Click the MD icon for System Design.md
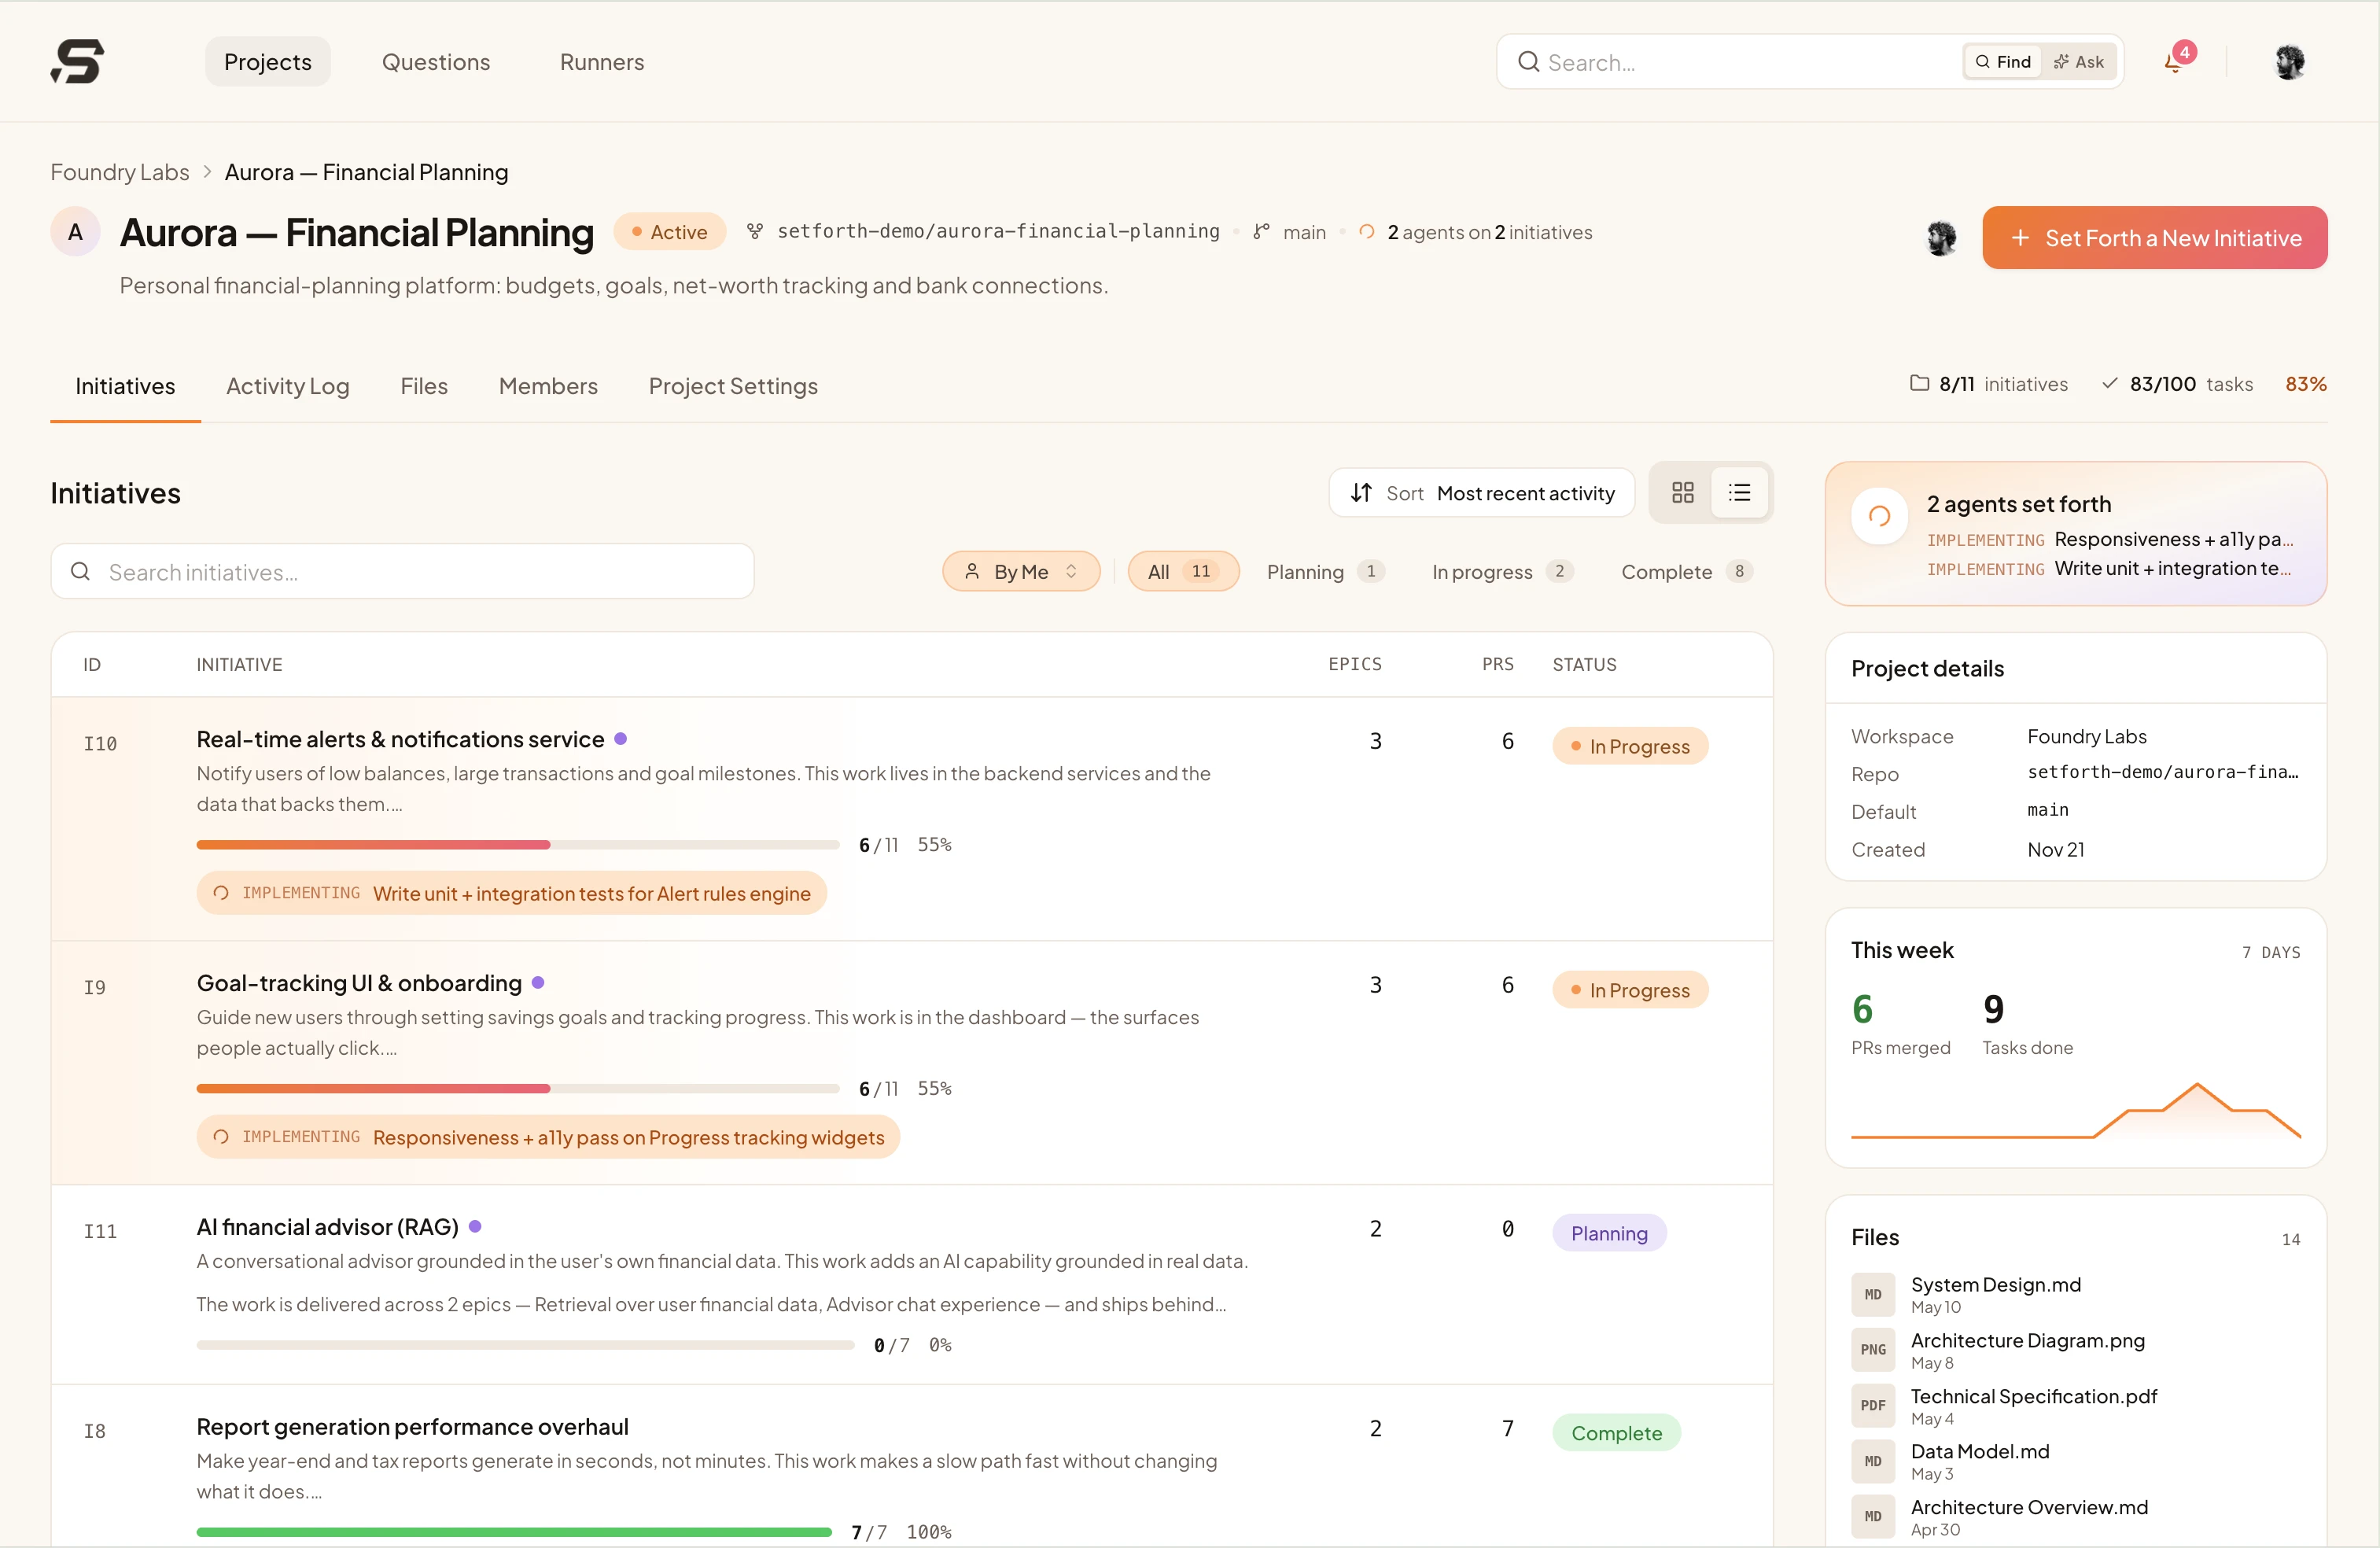 tap(1872, 1294)
